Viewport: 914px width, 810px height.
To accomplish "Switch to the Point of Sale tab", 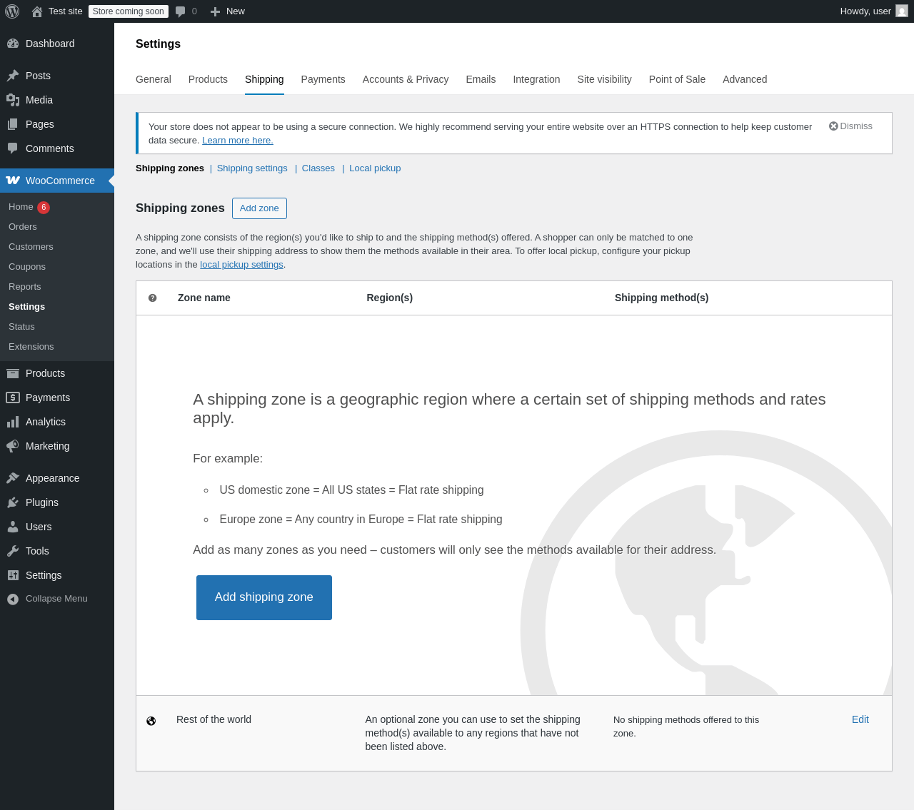I will tap(677, 79).
